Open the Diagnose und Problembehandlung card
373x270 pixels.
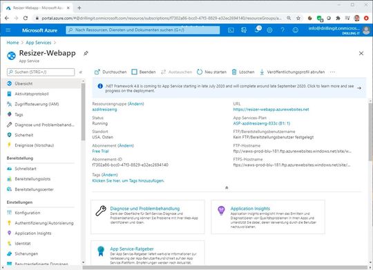(x=148, y=216)
